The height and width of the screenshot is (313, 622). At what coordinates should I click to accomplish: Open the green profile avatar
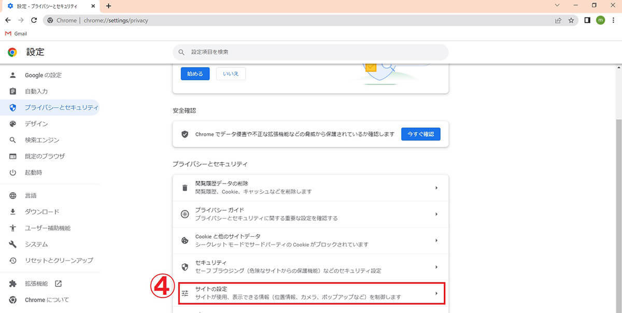(600, 20)
